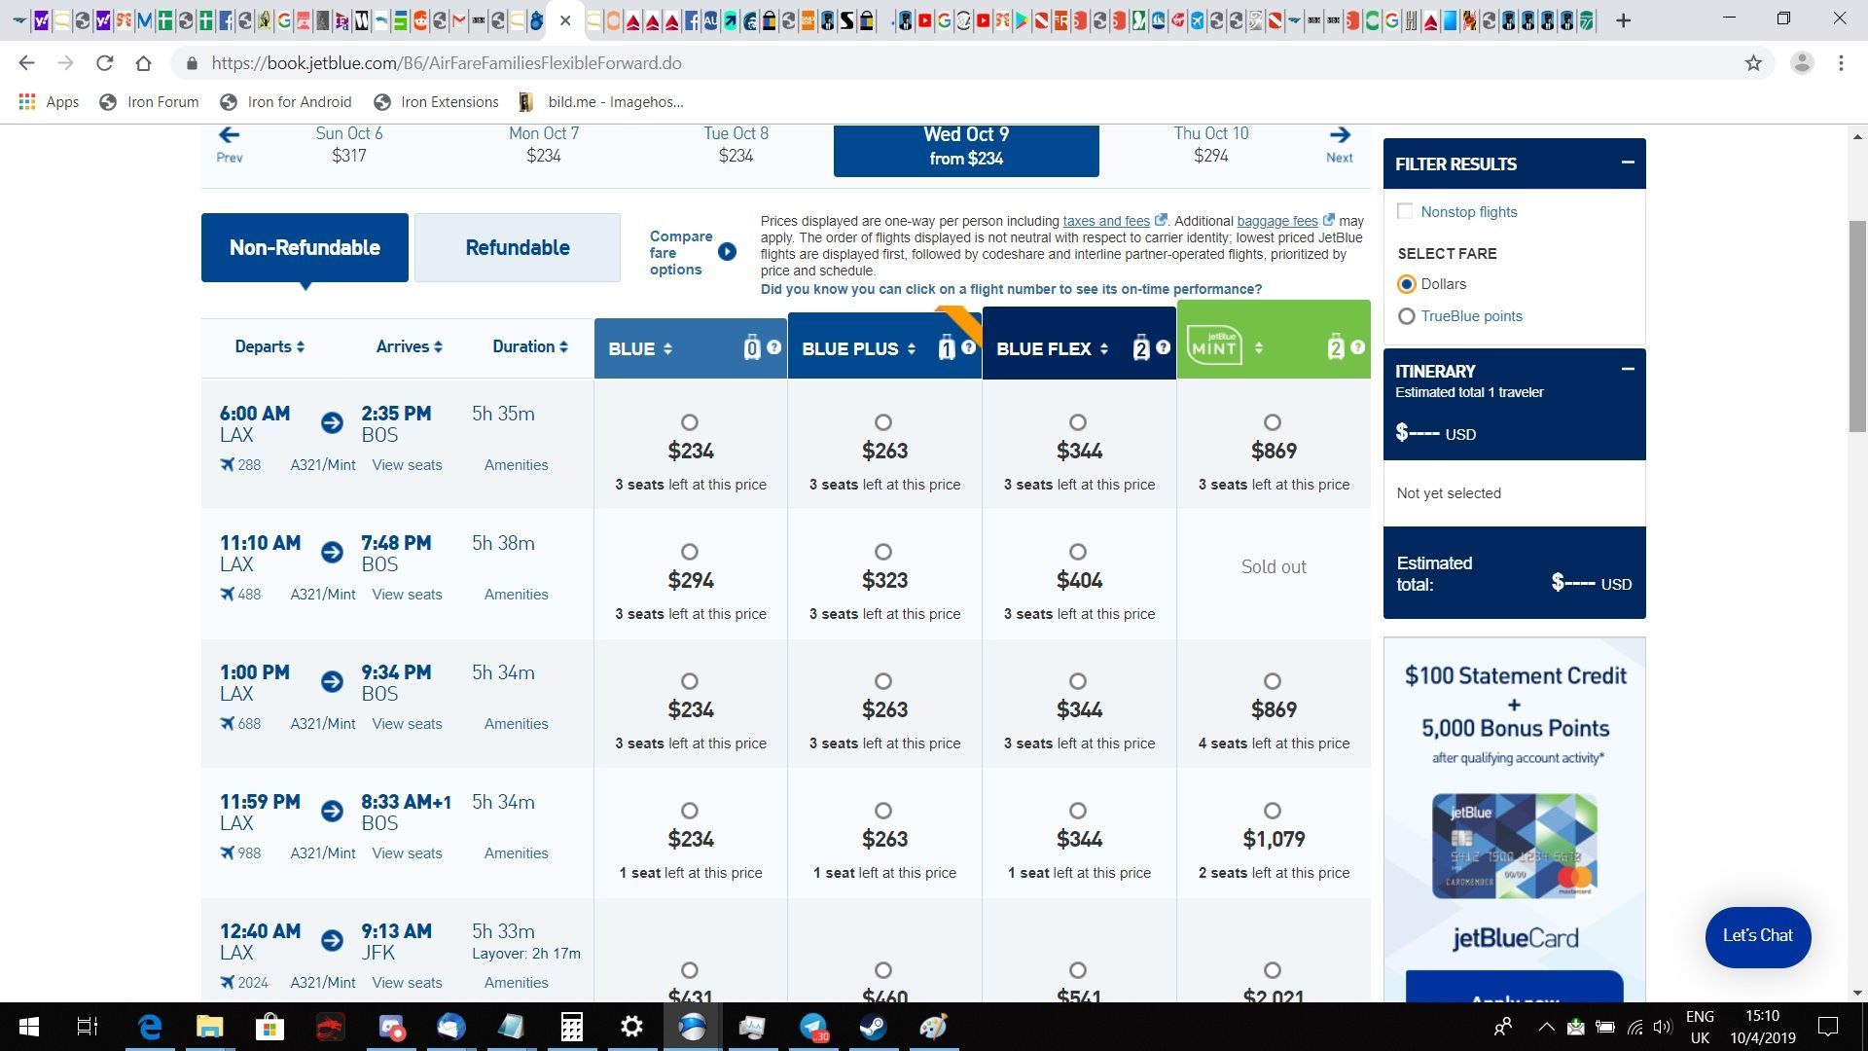Screen dimensions: 1868x1051
Task: Select $234 Blue fare for 6:00 AM flight
Action: pyautogui.click(x=690, y=422)
